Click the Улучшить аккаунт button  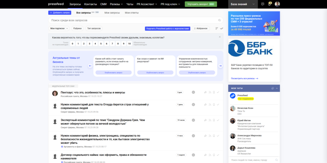tap(201, 4)
